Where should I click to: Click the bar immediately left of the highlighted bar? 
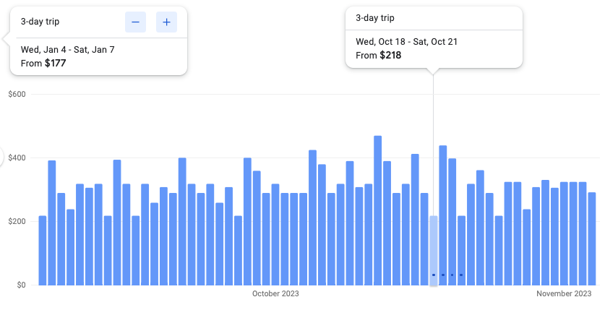[x=424, y=238]
